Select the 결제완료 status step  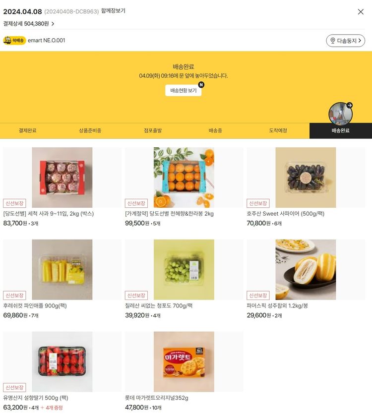point(27,131)
